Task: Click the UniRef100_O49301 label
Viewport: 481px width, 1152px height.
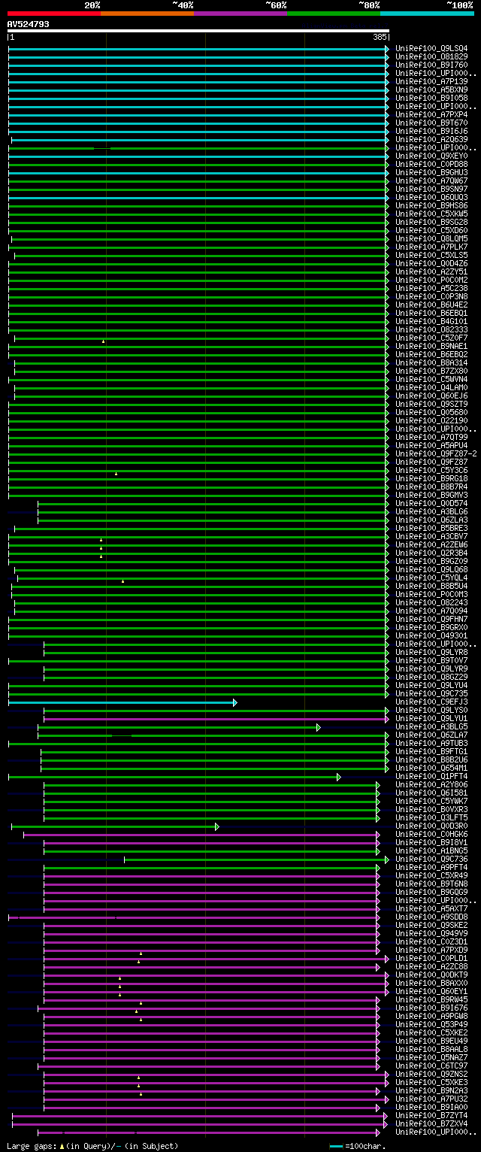Action: pyautogui.click(x=431, y=635)
